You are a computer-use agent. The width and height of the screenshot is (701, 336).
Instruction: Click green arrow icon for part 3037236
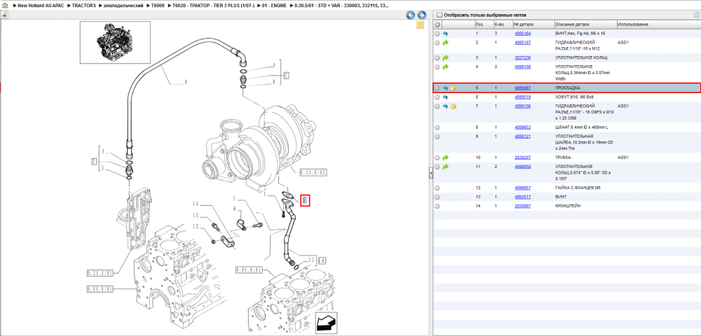pos(445,57)
